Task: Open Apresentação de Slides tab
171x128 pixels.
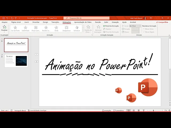Action: click(x=83, y=22)
